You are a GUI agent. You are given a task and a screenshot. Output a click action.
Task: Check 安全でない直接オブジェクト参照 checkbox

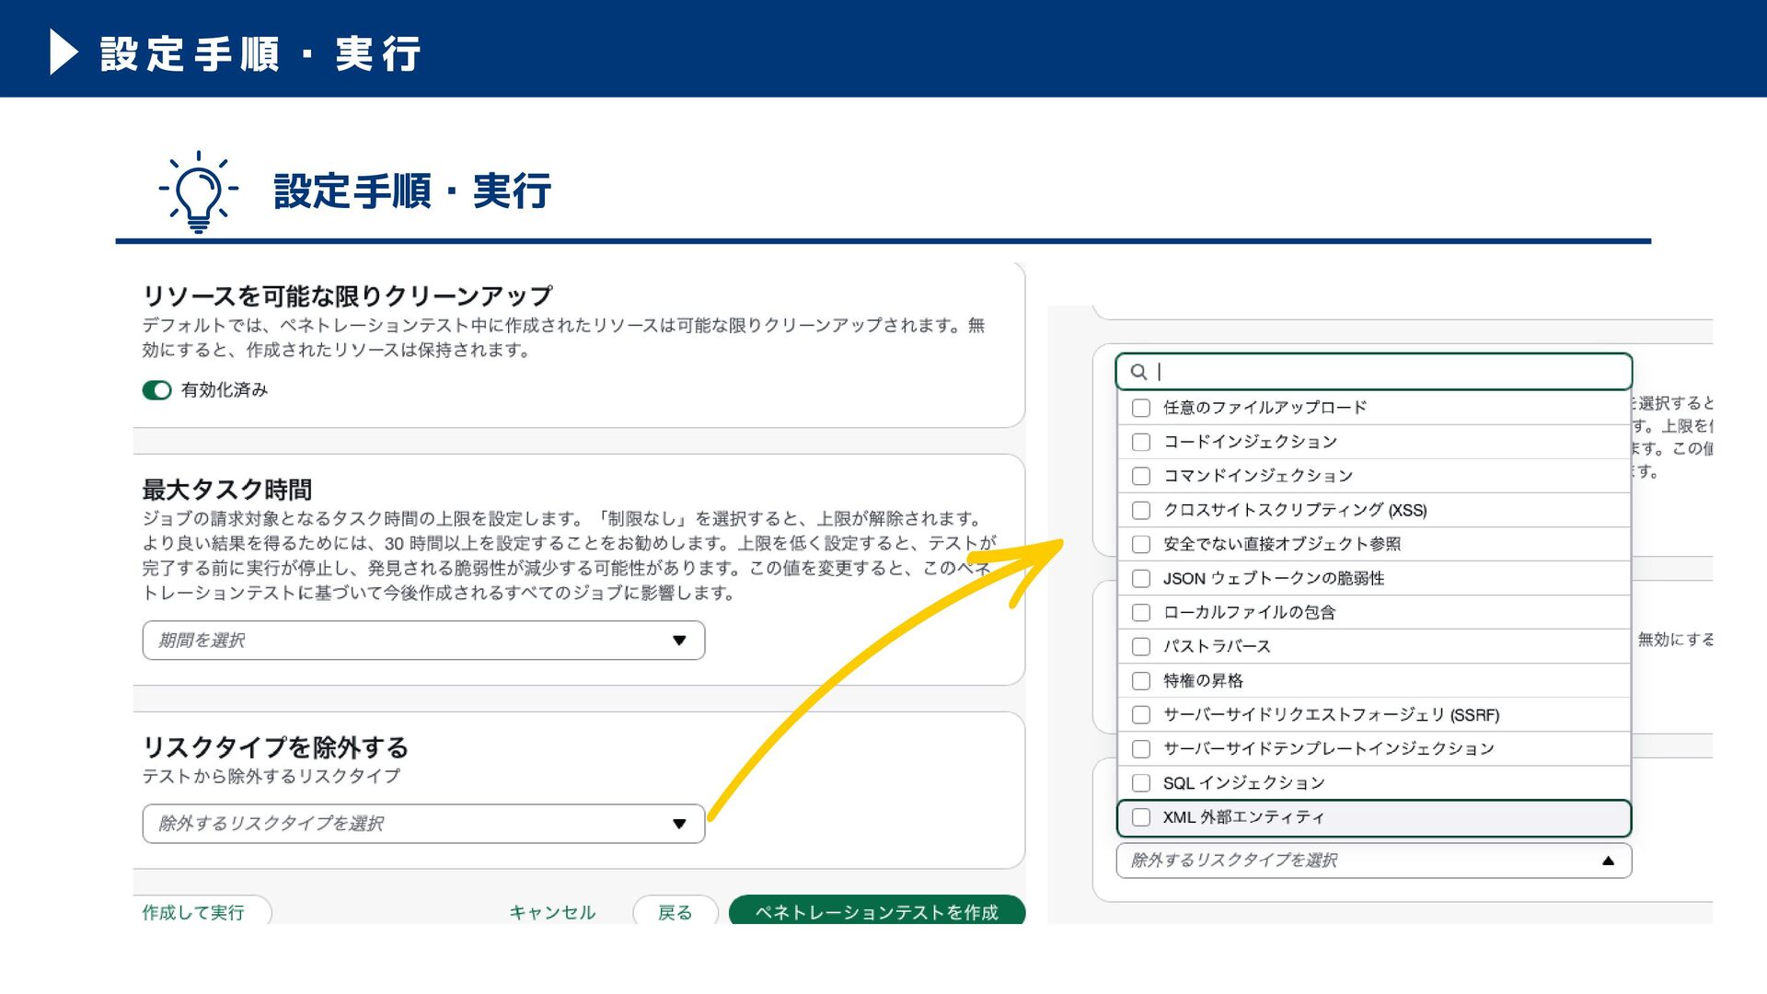(1141, 544)
